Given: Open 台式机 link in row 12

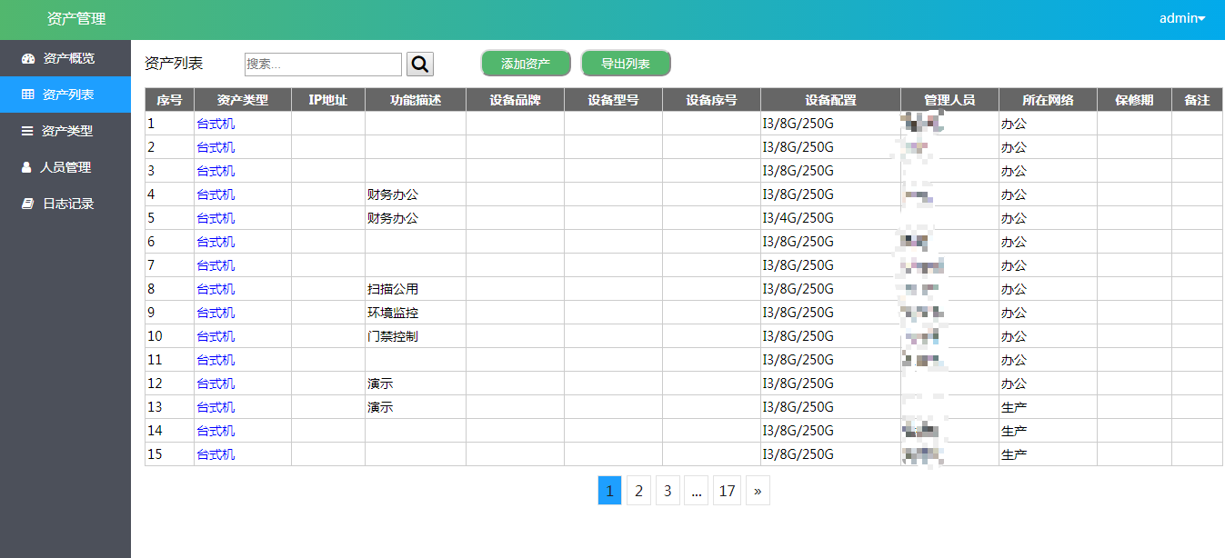Looking at the screenshot, I should click(216, 384).
